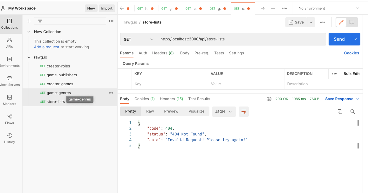Viewport: 368px width, 193px height.
Task: Open a new request tab with the plus icon
Action: click(x=273, y=9)
